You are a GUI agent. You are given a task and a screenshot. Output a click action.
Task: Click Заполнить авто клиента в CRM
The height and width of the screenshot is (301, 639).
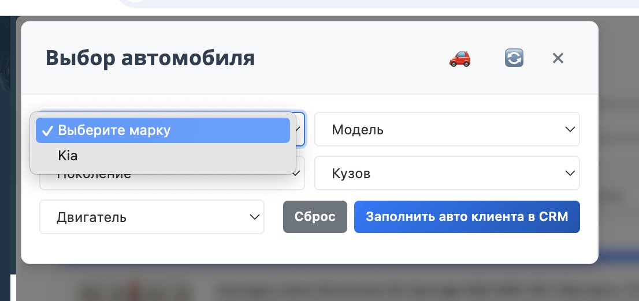click(x=467, y=217)
